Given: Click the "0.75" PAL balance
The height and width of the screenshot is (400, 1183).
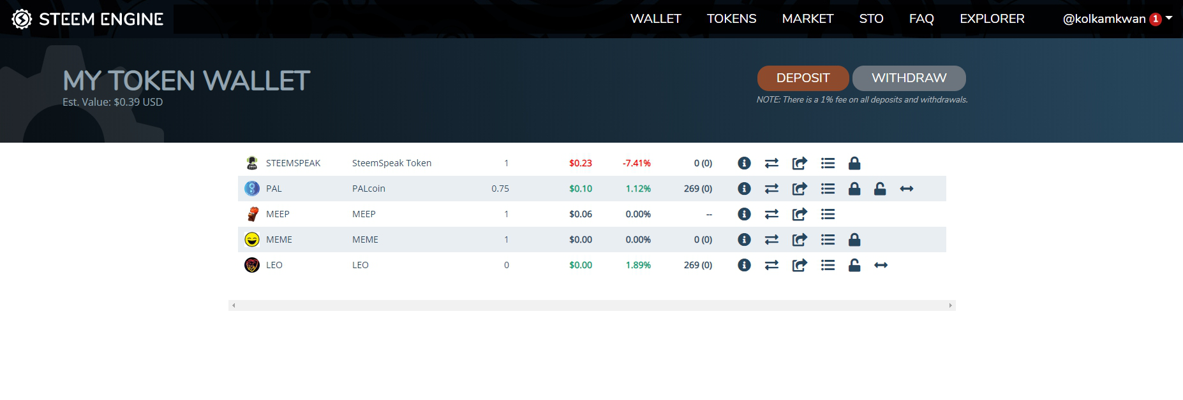Looking at the screenshot, I should click(500, 189).
